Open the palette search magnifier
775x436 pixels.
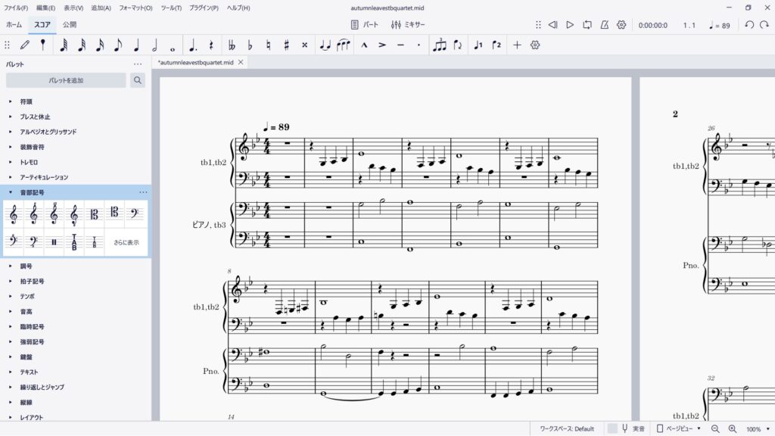(x=137, y=80)
